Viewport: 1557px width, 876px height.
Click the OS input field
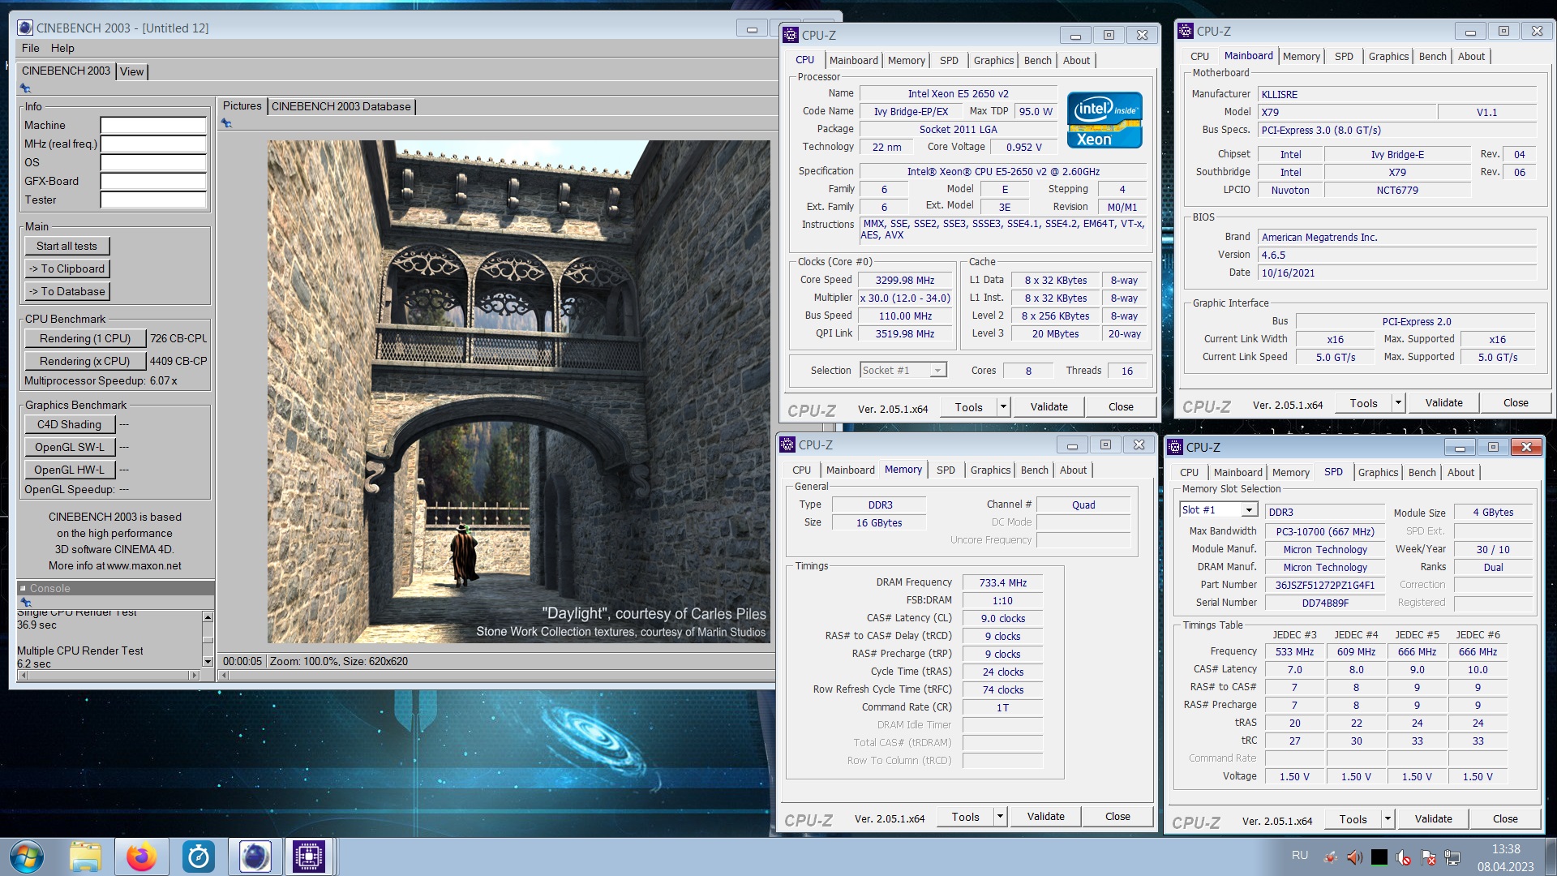(153, 162)
